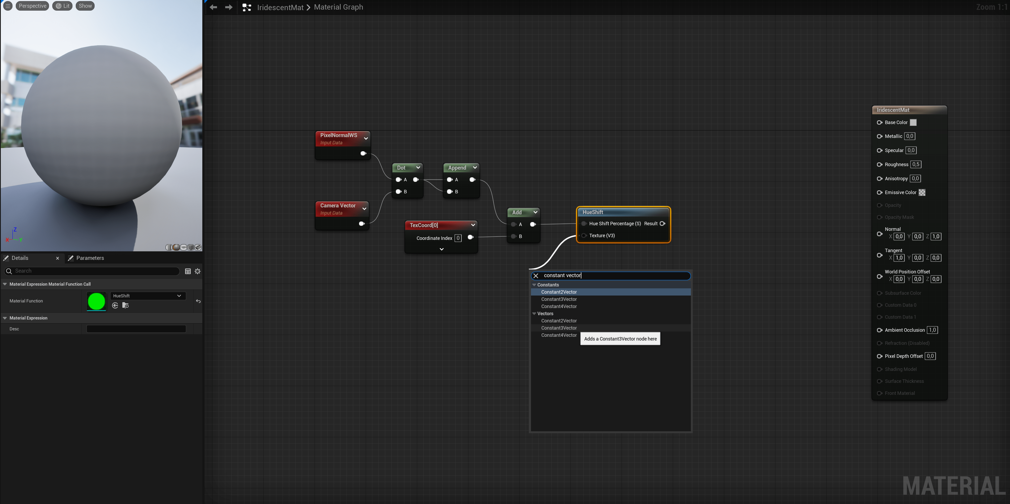Collapse the Material Expression section
The height and width of the screenshot is (504, 1010).
click(5, 318)
